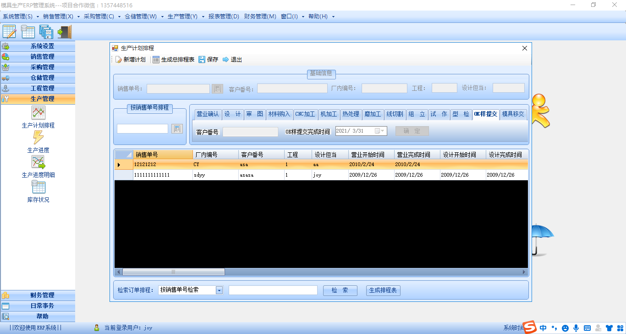Switch to the 线切割 tab
Viewport: 626px width, 334px height.
pos(395,114)
